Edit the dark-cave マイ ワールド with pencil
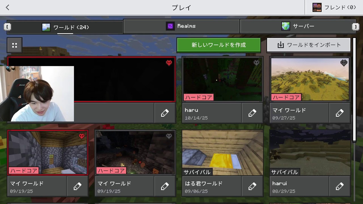 tap(165, 186)
